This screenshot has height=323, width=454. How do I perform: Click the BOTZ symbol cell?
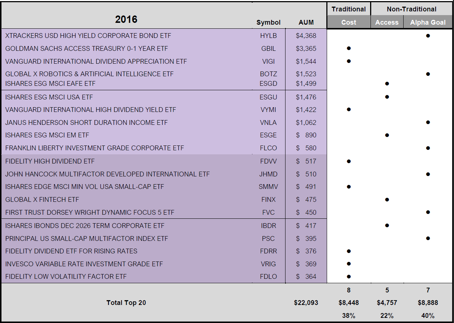click(268, 74)
